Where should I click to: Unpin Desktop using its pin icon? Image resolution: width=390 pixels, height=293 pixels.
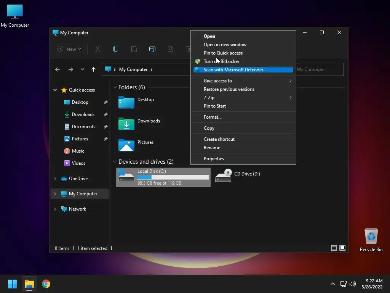tap(106, 102)
